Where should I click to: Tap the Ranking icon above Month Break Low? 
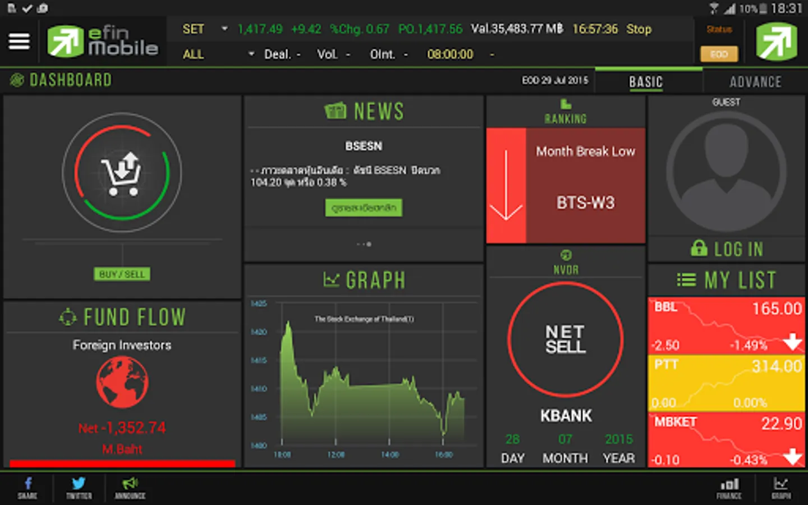[x=566, y=104]
